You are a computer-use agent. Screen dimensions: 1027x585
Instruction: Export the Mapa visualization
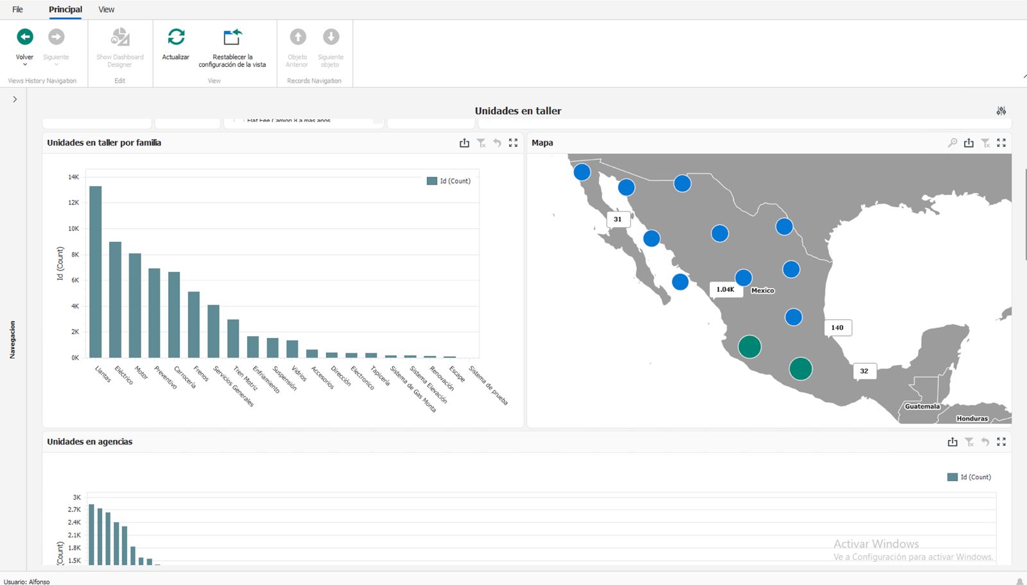969,143
